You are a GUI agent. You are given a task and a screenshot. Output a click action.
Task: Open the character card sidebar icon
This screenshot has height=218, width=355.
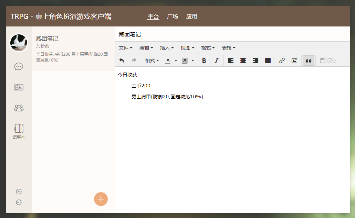coord(19,87)
